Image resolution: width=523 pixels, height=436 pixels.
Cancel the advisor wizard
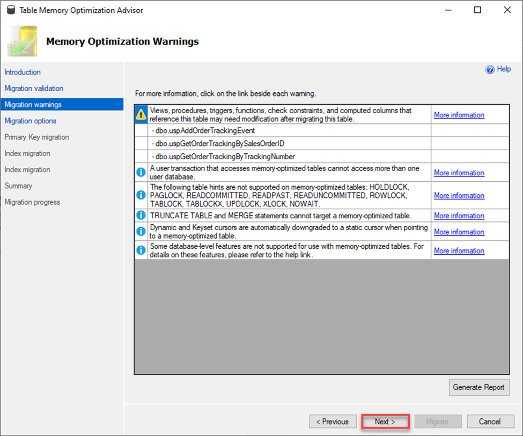(x=490, y=422)
